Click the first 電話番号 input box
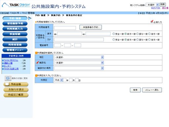This screenshot has width=169, height=127. coord(57,45)
